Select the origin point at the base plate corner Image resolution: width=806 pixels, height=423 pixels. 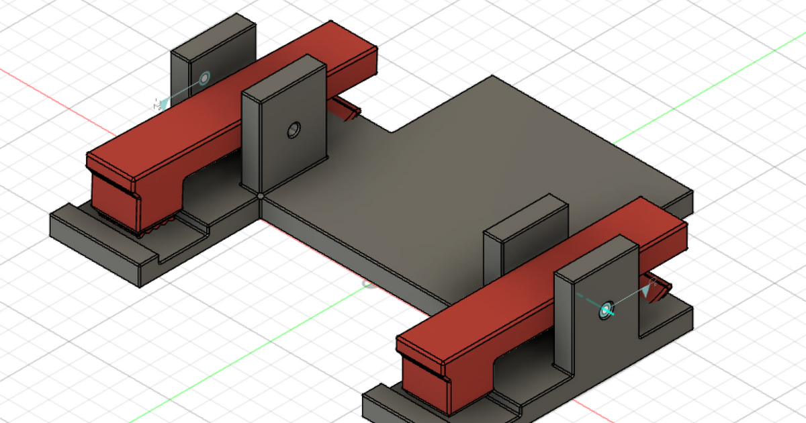coord(261,196)
